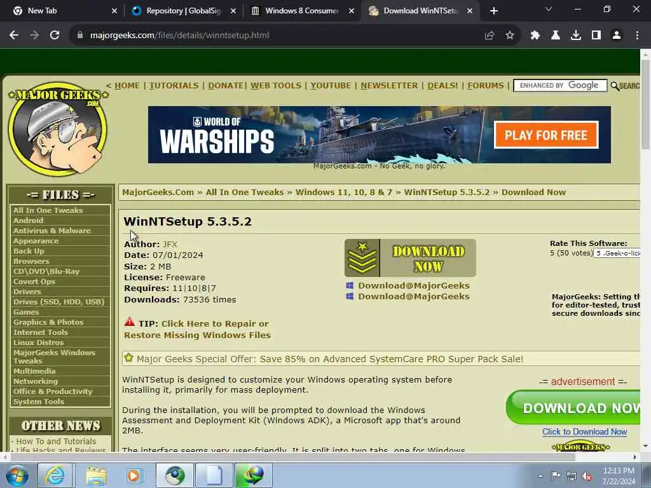This screenshot has width=651, height=488.
Task: Click the Google enhanced search field
Action: tap(560, 86)
